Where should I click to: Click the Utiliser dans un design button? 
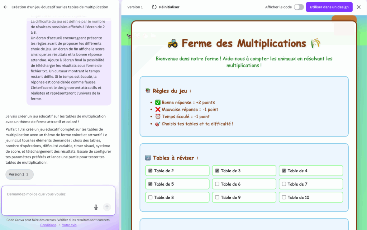[x=329, y=7]
